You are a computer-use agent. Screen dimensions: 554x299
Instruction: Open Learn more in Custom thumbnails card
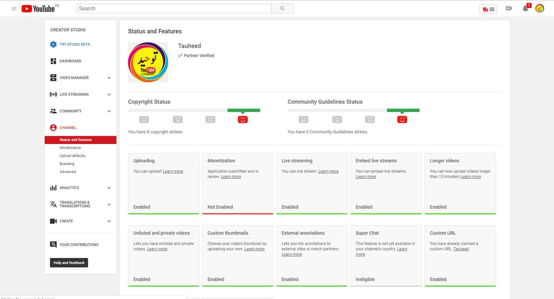pyautogui.click(x=254, y=249)
